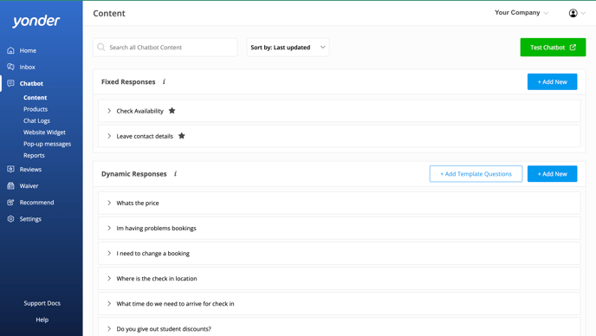
Task: Click the Reviews star icon
Action: (x=10, y=169)
